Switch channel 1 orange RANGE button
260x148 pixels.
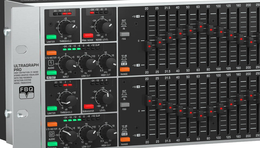click(x=125, y=70)
